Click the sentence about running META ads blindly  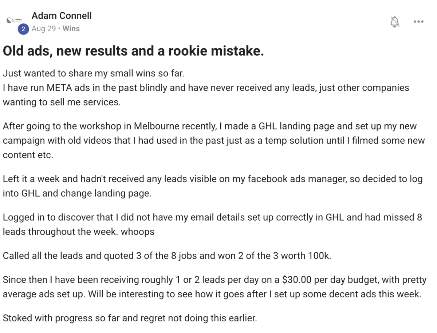(206, 95)
